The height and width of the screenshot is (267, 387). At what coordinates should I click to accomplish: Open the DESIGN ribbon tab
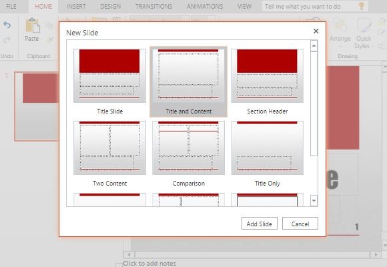[x=111, y=7]
